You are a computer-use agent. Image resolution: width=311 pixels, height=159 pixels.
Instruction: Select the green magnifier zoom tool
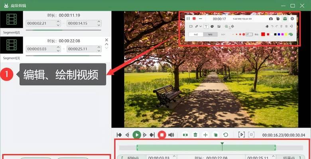pyautogui.click(x=226, y=26)
